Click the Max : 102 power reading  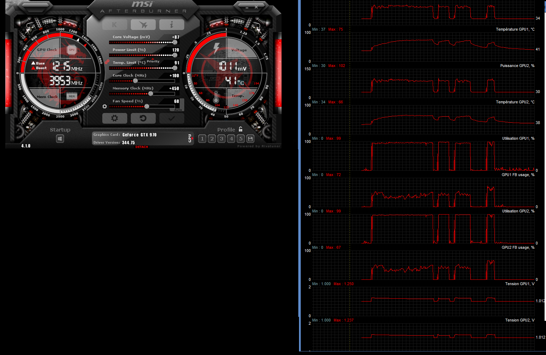337,66
